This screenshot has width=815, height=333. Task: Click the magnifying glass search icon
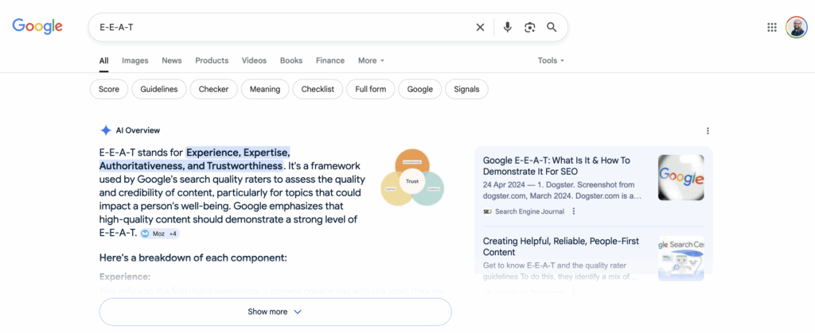click(x=552, y=28)
